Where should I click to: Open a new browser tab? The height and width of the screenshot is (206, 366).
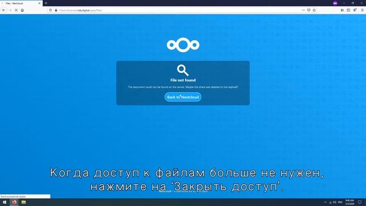point(46,3)
